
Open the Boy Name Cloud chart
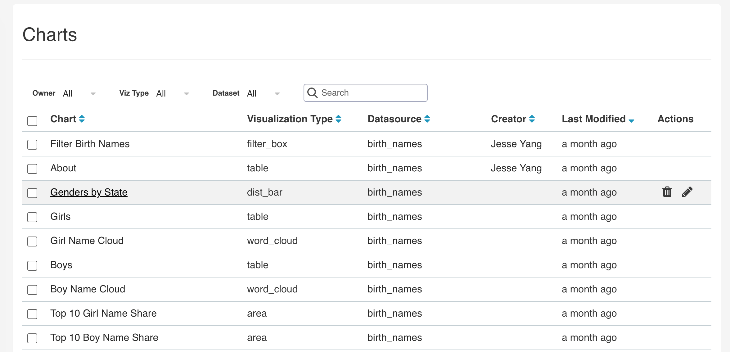[x=88, y=289]
